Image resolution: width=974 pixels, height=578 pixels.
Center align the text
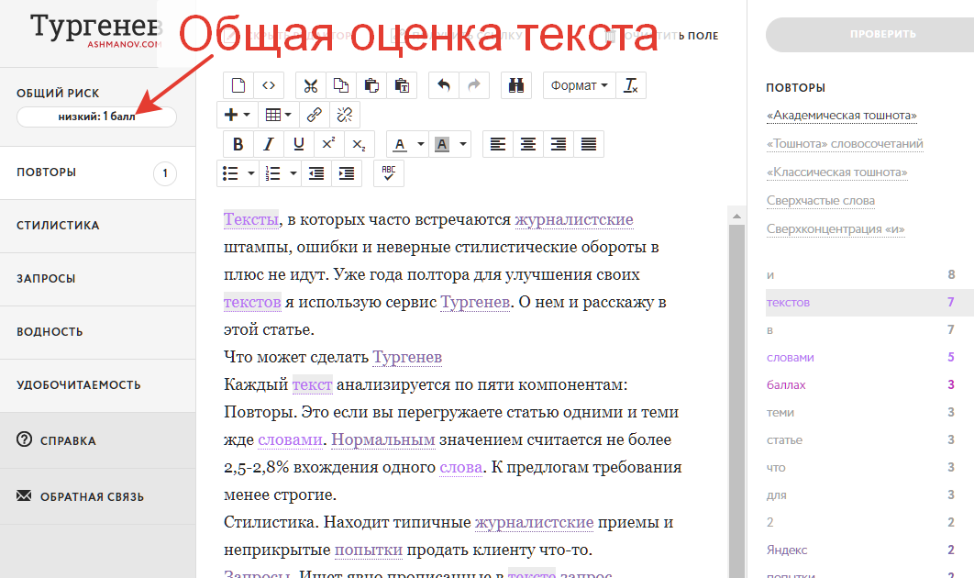pos(528,144)
